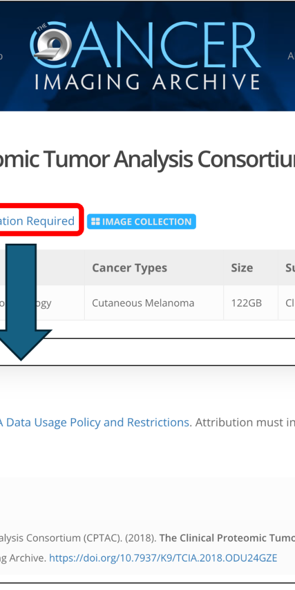This screenshot has width=295, height=590.
Task: Select the Cutaneous Melanoma table cell
Action: pos(143,303)
